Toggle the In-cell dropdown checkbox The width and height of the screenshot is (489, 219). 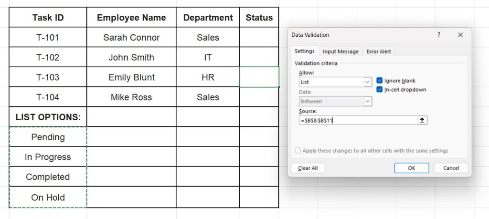coord(380,90)
